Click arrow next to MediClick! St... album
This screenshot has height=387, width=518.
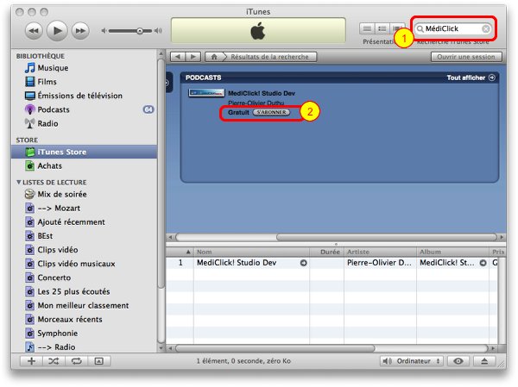coord(483,263)
